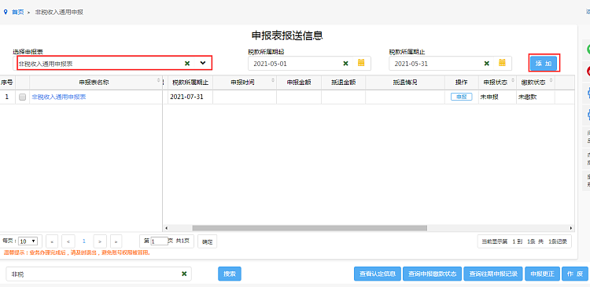The image size is (590, 287).
Task: Open the 每页 10 rows-per-page dropdown
Action: [28, 241]
